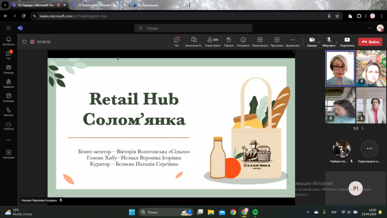Open Task View from the taskbar
387x218 pixels.
tap(200, 212)
